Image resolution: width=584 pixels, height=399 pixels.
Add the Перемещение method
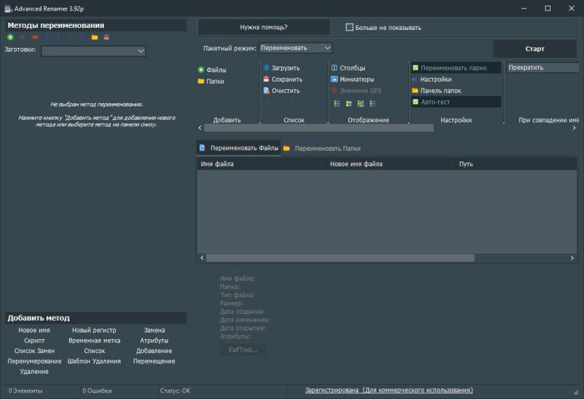click(x=154, y=362)
